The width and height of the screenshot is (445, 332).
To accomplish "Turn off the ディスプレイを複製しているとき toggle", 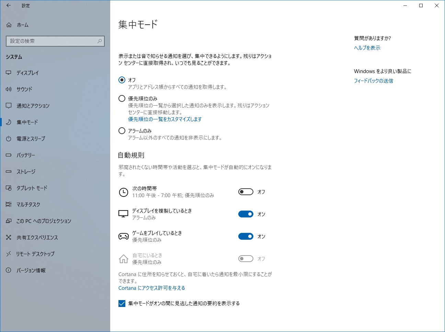I will click(x=246, y=214).
